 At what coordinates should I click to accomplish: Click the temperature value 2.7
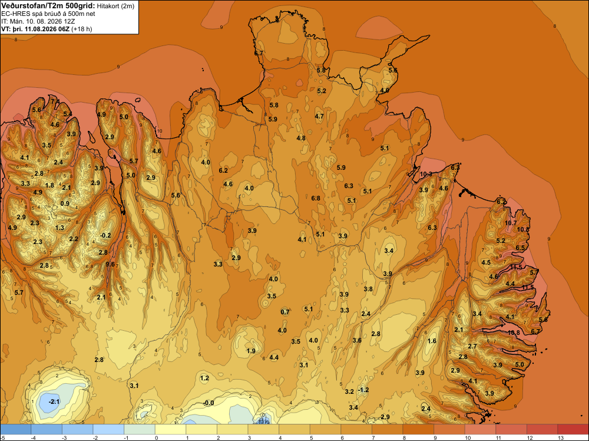click(x=472, y=346)
